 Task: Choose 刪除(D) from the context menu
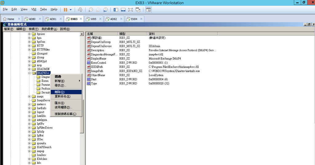tap(60, 92)
